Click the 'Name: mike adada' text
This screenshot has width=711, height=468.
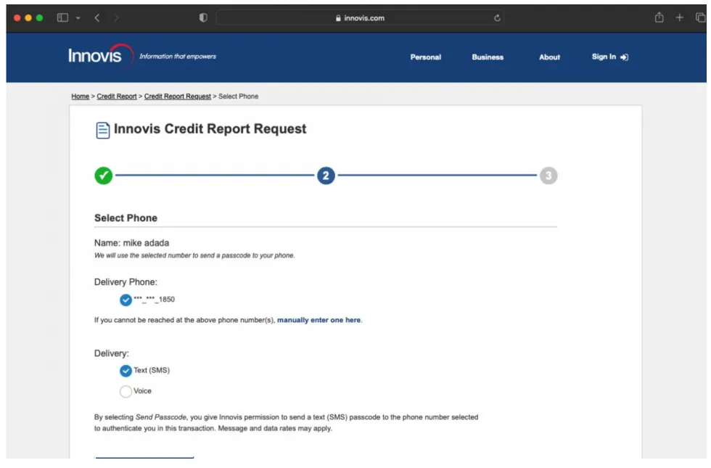(x=131, y=242)
